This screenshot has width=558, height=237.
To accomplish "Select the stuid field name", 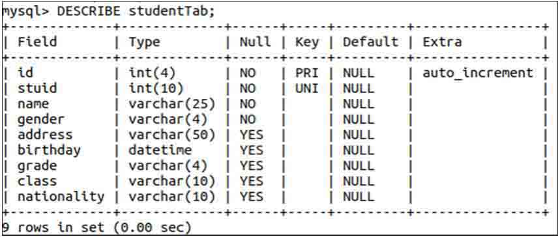I will coord(37,88).
